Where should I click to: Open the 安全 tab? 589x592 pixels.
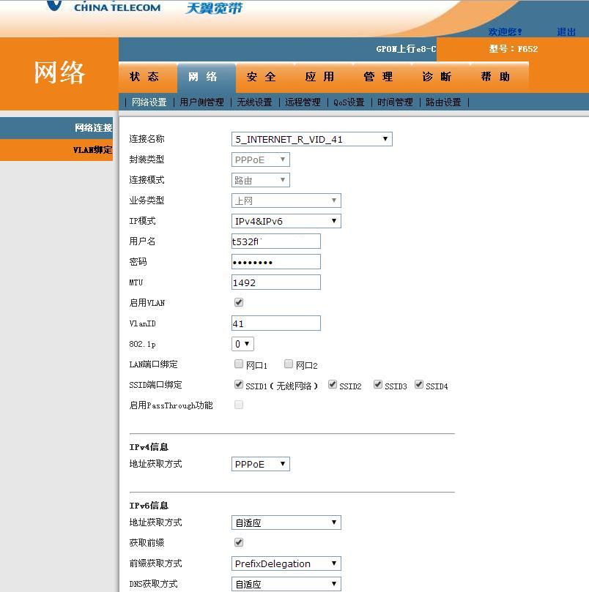pos(262,77)
